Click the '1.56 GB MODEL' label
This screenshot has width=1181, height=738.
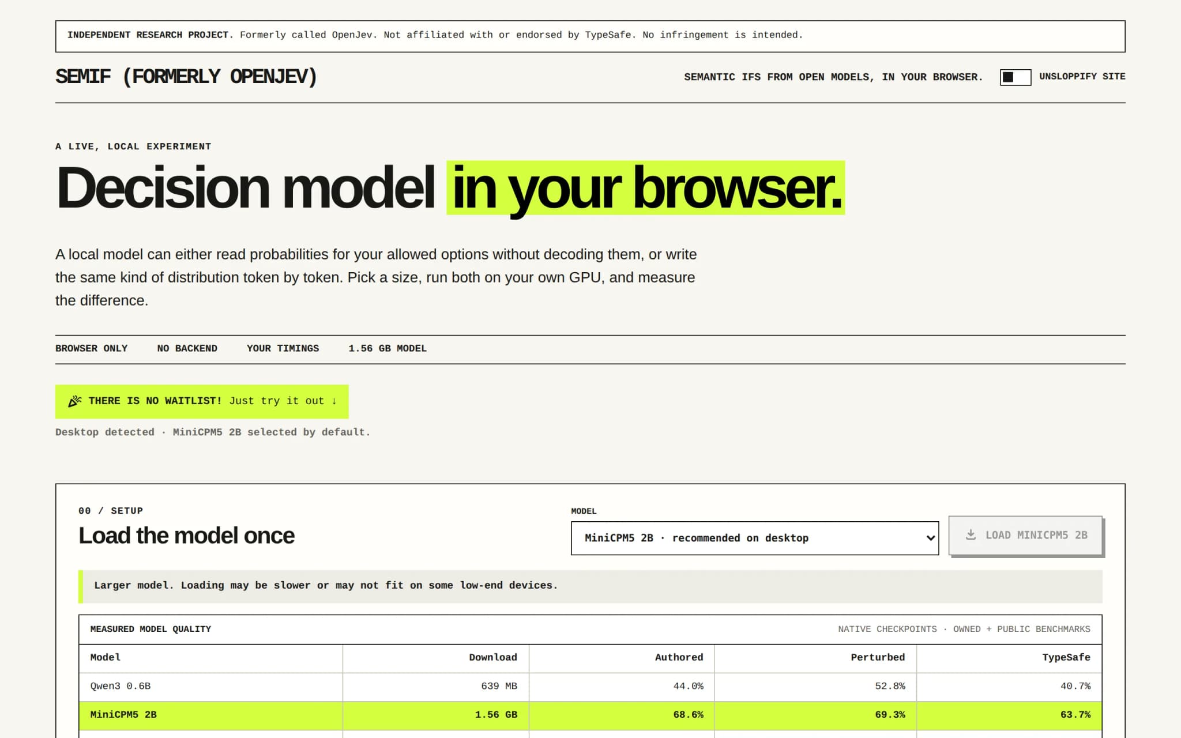(388, 348)
